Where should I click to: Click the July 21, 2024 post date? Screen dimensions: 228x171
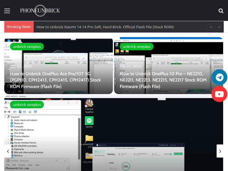(130, 66)
